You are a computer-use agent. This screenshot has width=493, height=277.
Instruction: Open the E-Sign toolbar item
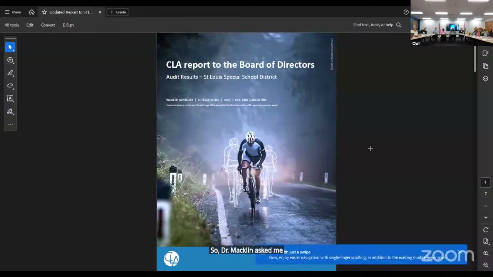coord(68,25)
